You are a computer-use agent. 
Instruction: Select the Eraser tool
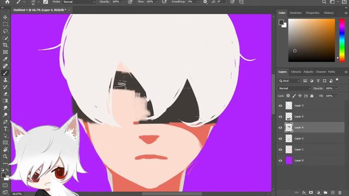click(x=5, y=94)
